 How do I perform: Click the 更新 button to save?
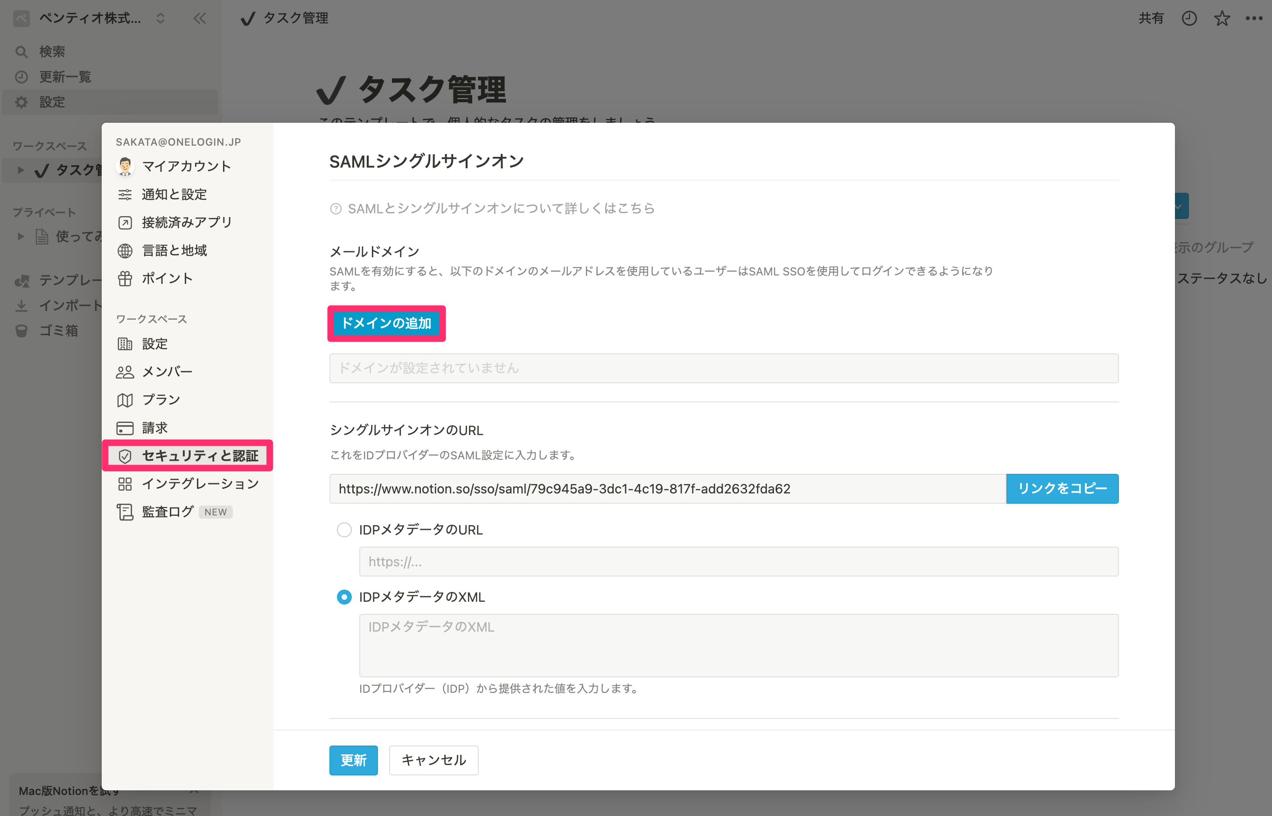pyautogui.click(x=354, y=760)
